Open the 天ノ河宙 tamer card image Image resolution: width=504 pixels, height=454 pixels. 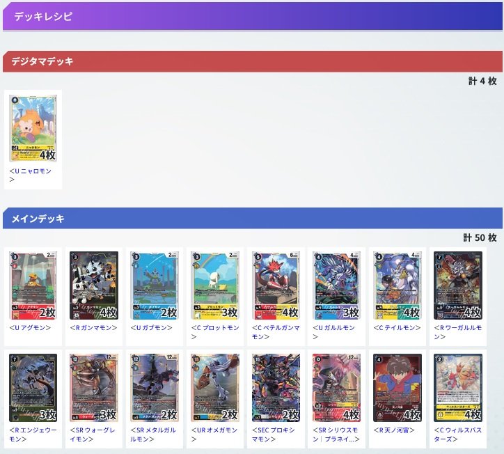click(x=397, y=388)
